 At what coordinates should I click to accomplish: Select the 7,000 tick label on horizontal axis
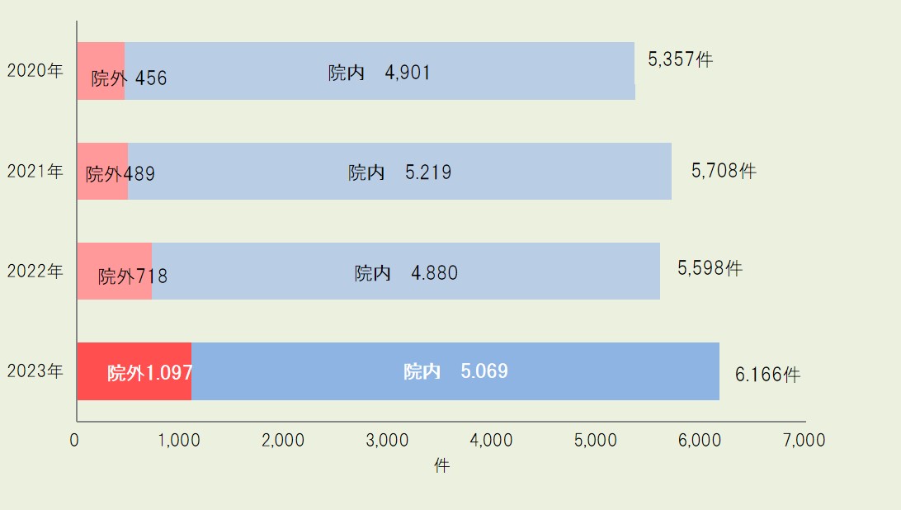tap(804, 441)
